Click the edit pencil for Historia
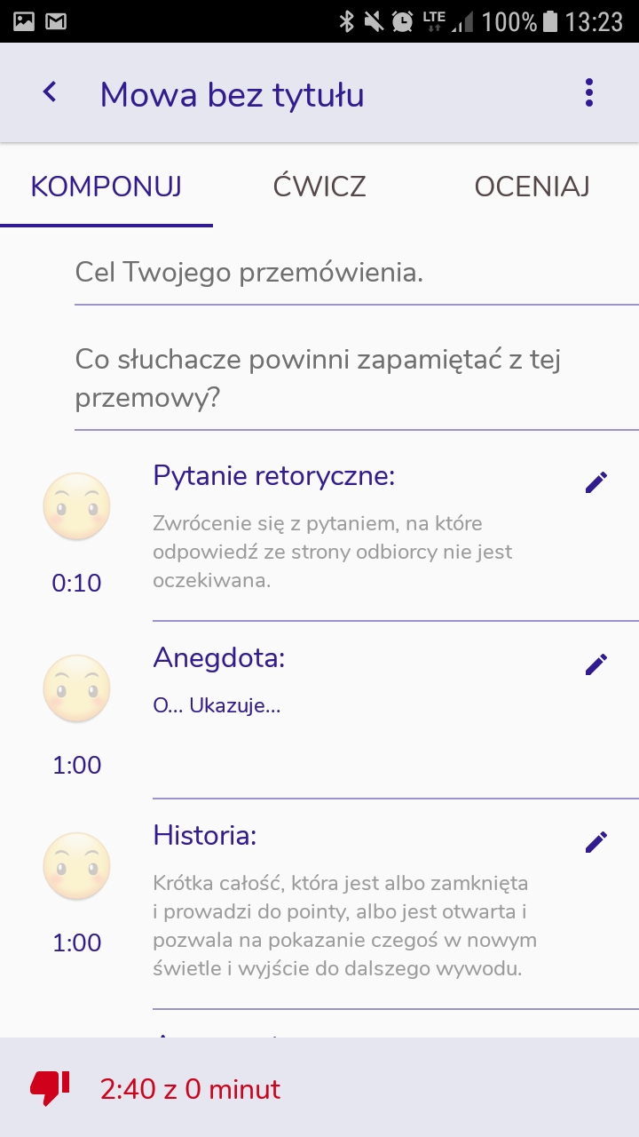 pyautogui.click(x=596, y=842)
